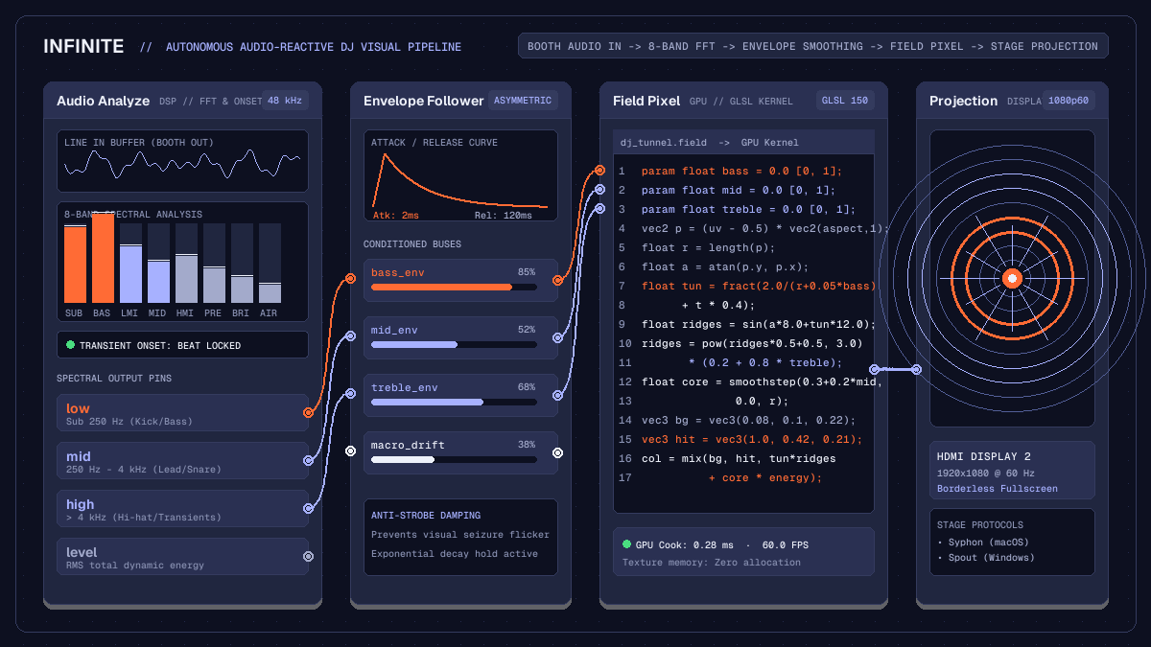Click code line 15 vec3 hit
This screenshot has width=1151, height=647.
pos(752,439)
